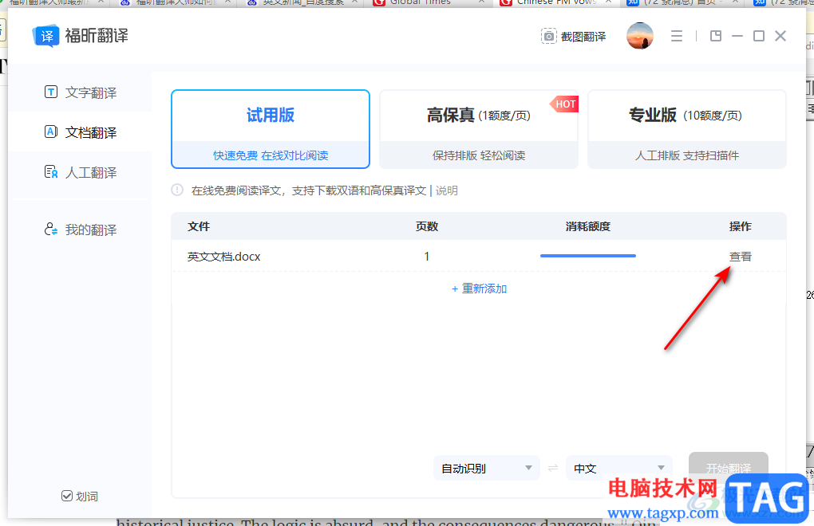Click the progress bar for 英文文档.docx
The width and height of the screenshot is (814, 526).
tap(587, 256)
